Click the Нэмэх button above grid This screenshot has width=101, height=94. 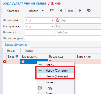pos(11,51)
